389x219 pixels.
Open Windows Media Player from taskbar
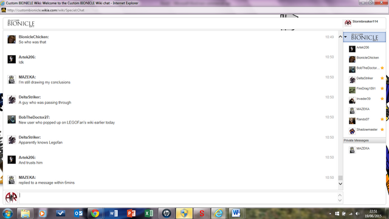43,214
